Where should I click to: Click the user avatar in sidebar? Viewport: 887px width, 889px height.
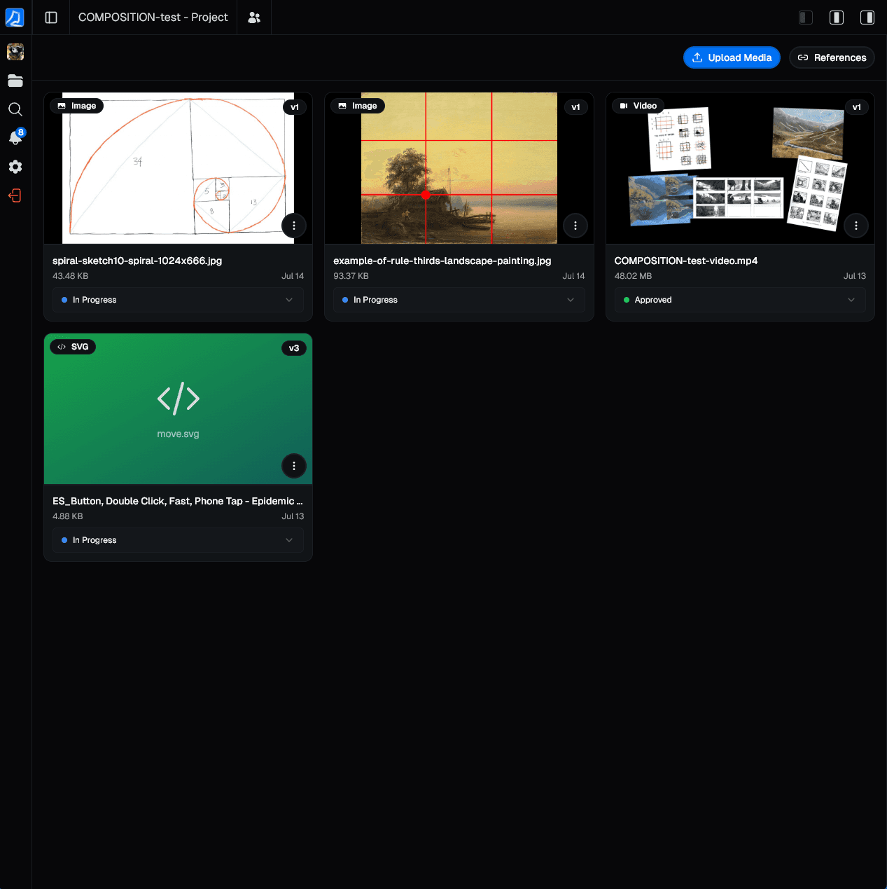15,52
